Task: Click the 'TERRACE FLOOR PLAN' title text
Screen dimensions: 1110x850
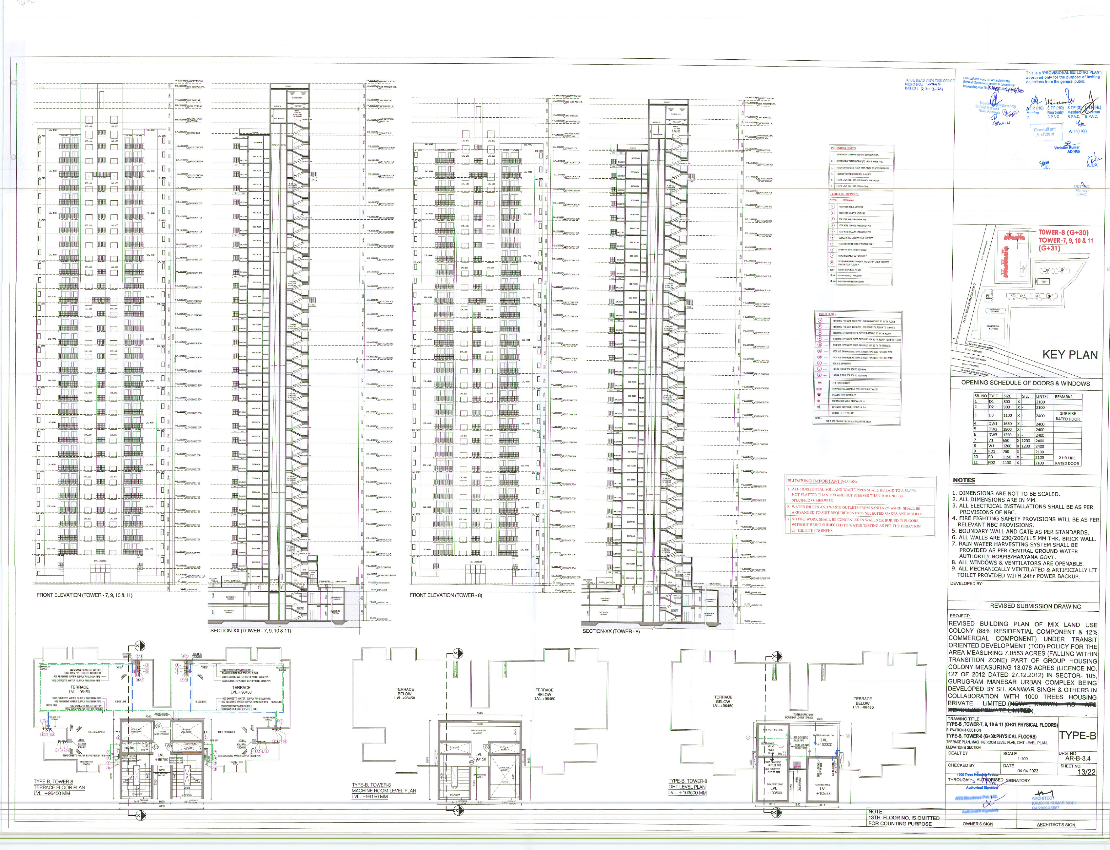Action: tap(59, 787)
